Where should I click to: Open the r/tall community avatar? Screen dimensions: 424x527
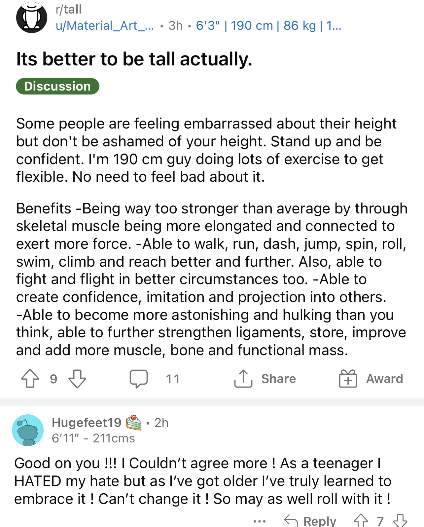32,18
